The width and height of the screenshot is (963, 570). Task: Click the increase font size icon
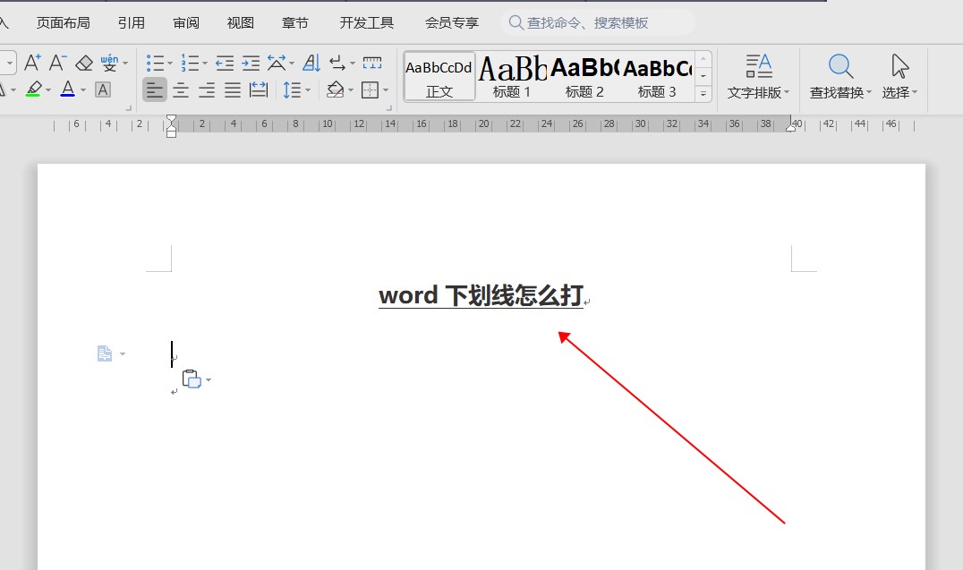(32, 63)
